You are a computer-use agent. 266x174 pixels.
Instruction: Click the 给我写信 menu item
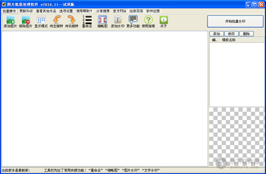(x=136, y=11)
